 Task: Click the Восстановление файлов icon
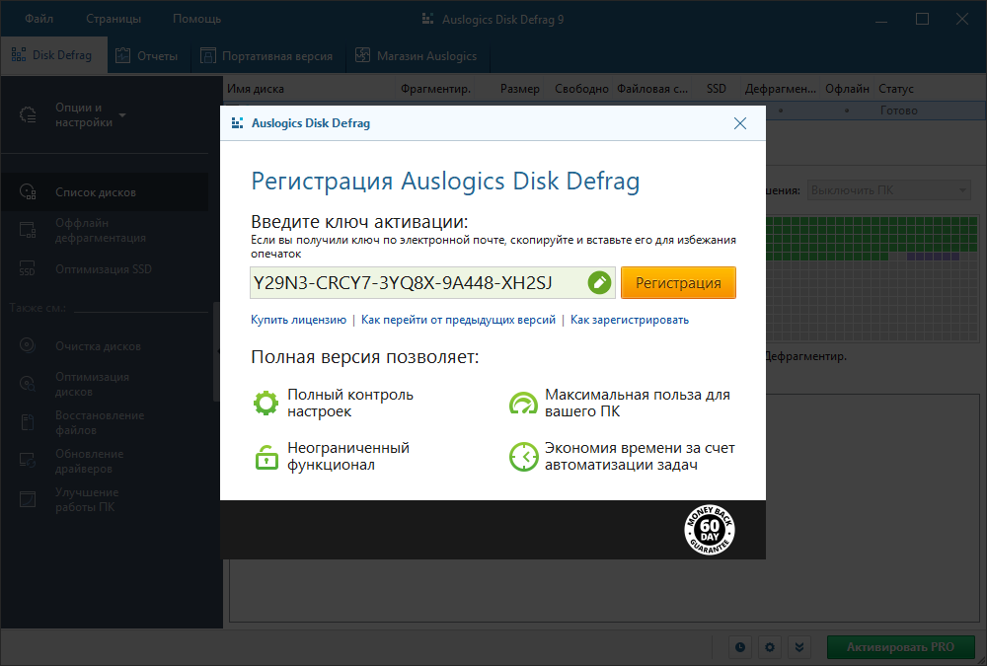pyautogui.click(x=27, y=422)
